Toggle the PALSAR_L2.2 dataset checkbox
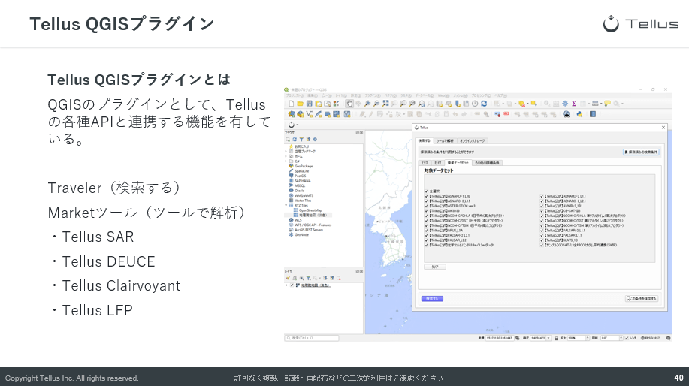The width and height of the screenshot is (689, 386). (x=426, y=240)
